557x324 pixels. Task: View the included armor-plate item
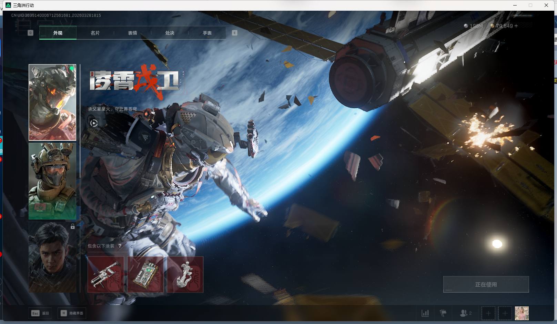click(x=145, y=275)
